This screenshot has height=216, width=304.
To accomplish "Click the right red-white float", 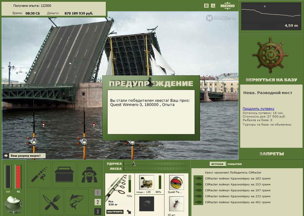I will pos(94,125).
